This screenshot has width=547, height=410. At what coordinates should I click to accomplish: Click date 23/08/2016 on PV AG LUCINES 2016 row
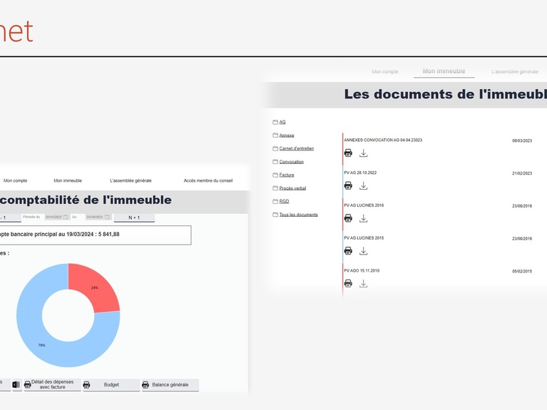click(x=522, y=206)
